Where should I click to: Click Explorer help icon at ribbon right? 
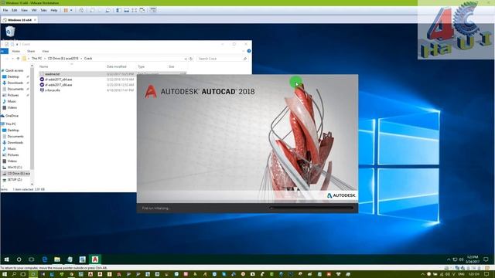(249, 51)
